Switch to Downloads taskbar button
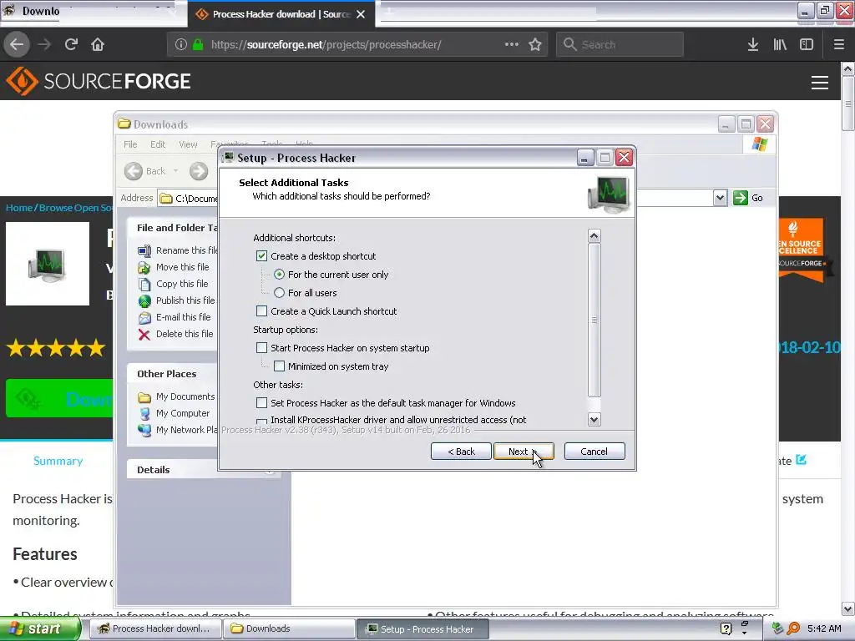This screenshot has width=855, height=641. [290, 628]
